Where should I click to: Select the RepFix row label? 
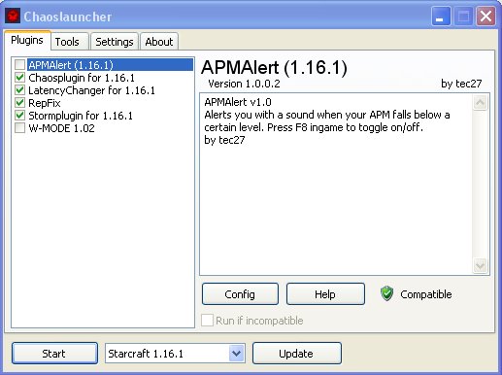(x=45, y=103)
